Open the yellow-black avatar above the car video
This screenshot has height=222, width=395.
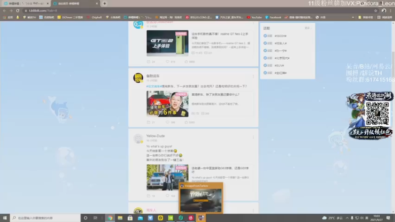click(x=138, y=78)
